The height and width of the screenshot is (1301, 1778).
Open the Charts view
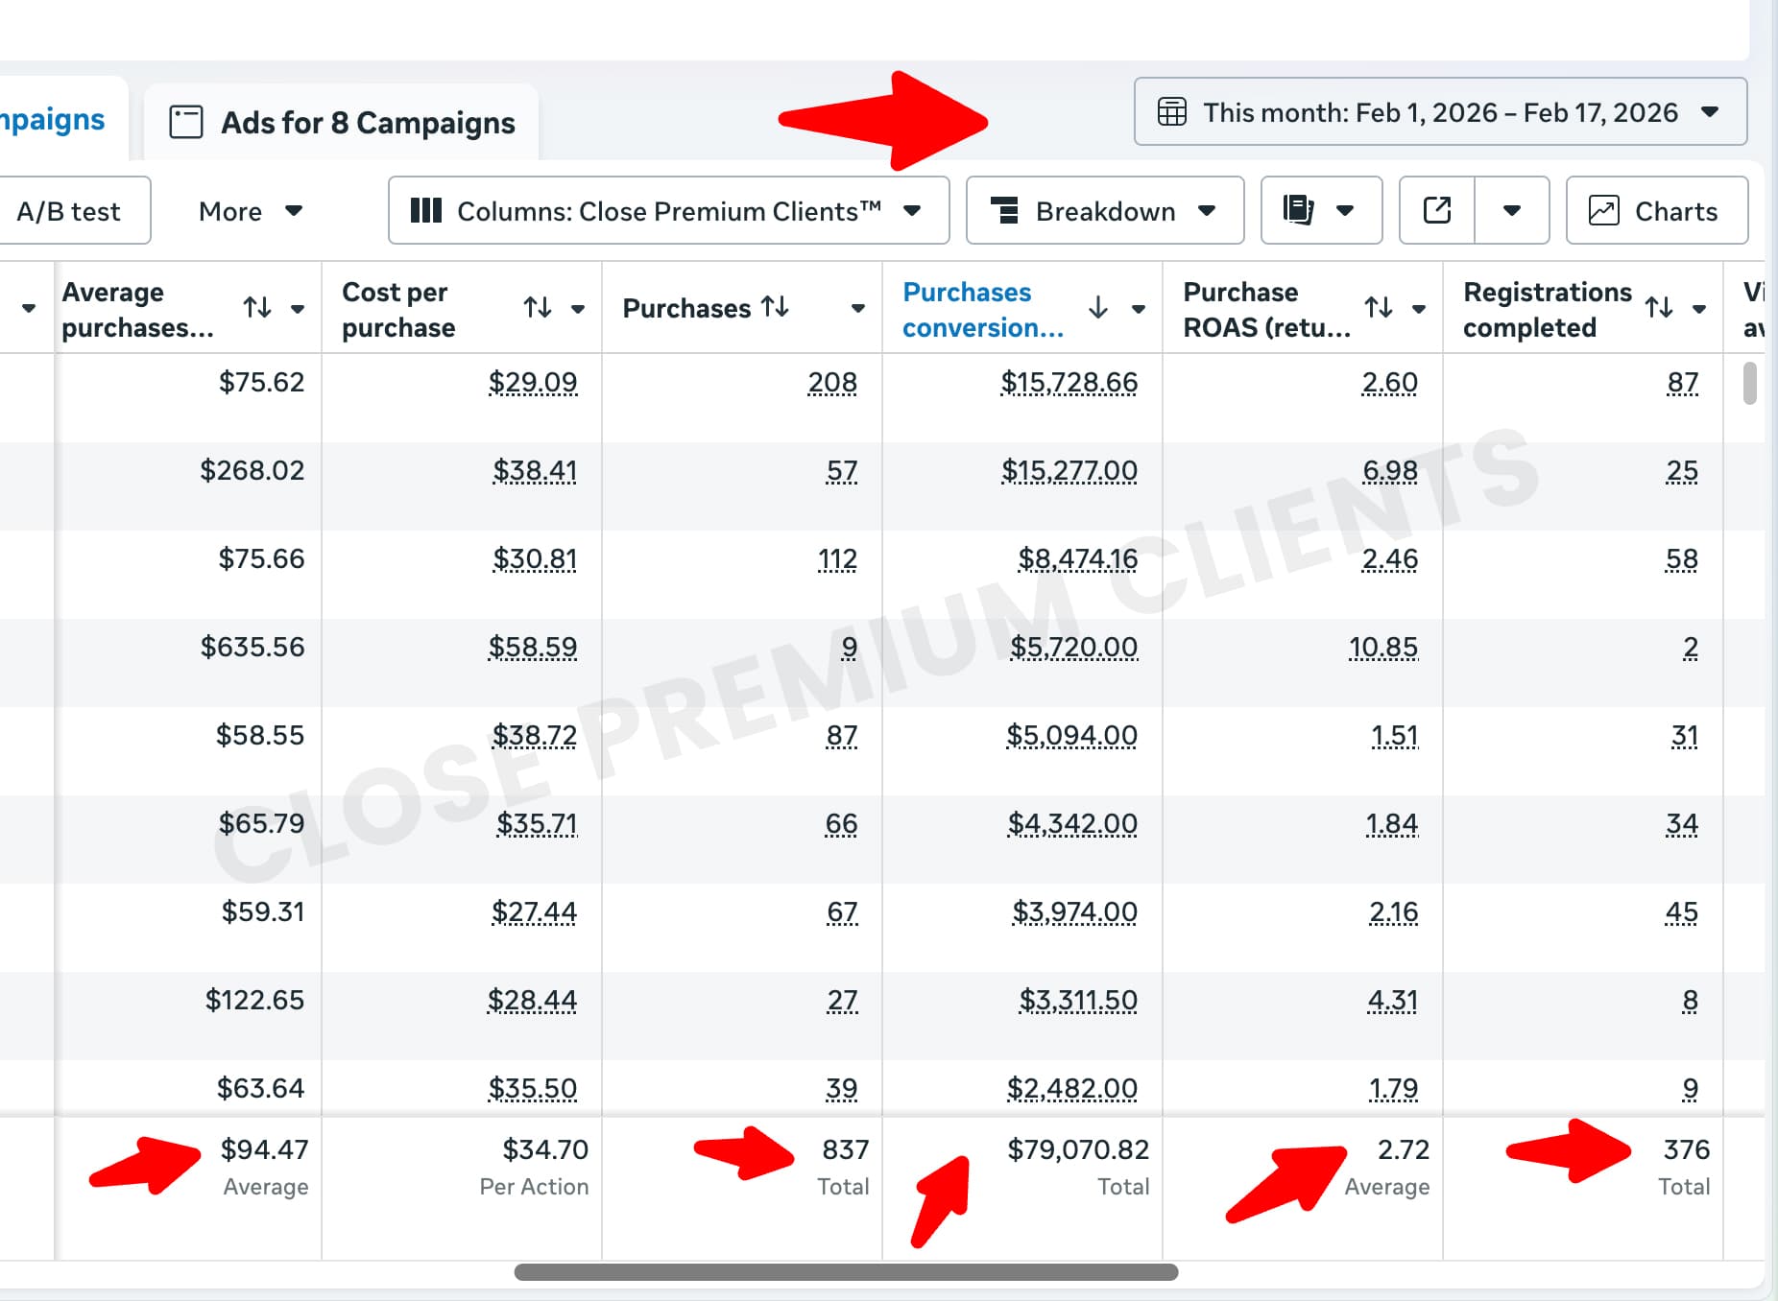point(1657,211)
